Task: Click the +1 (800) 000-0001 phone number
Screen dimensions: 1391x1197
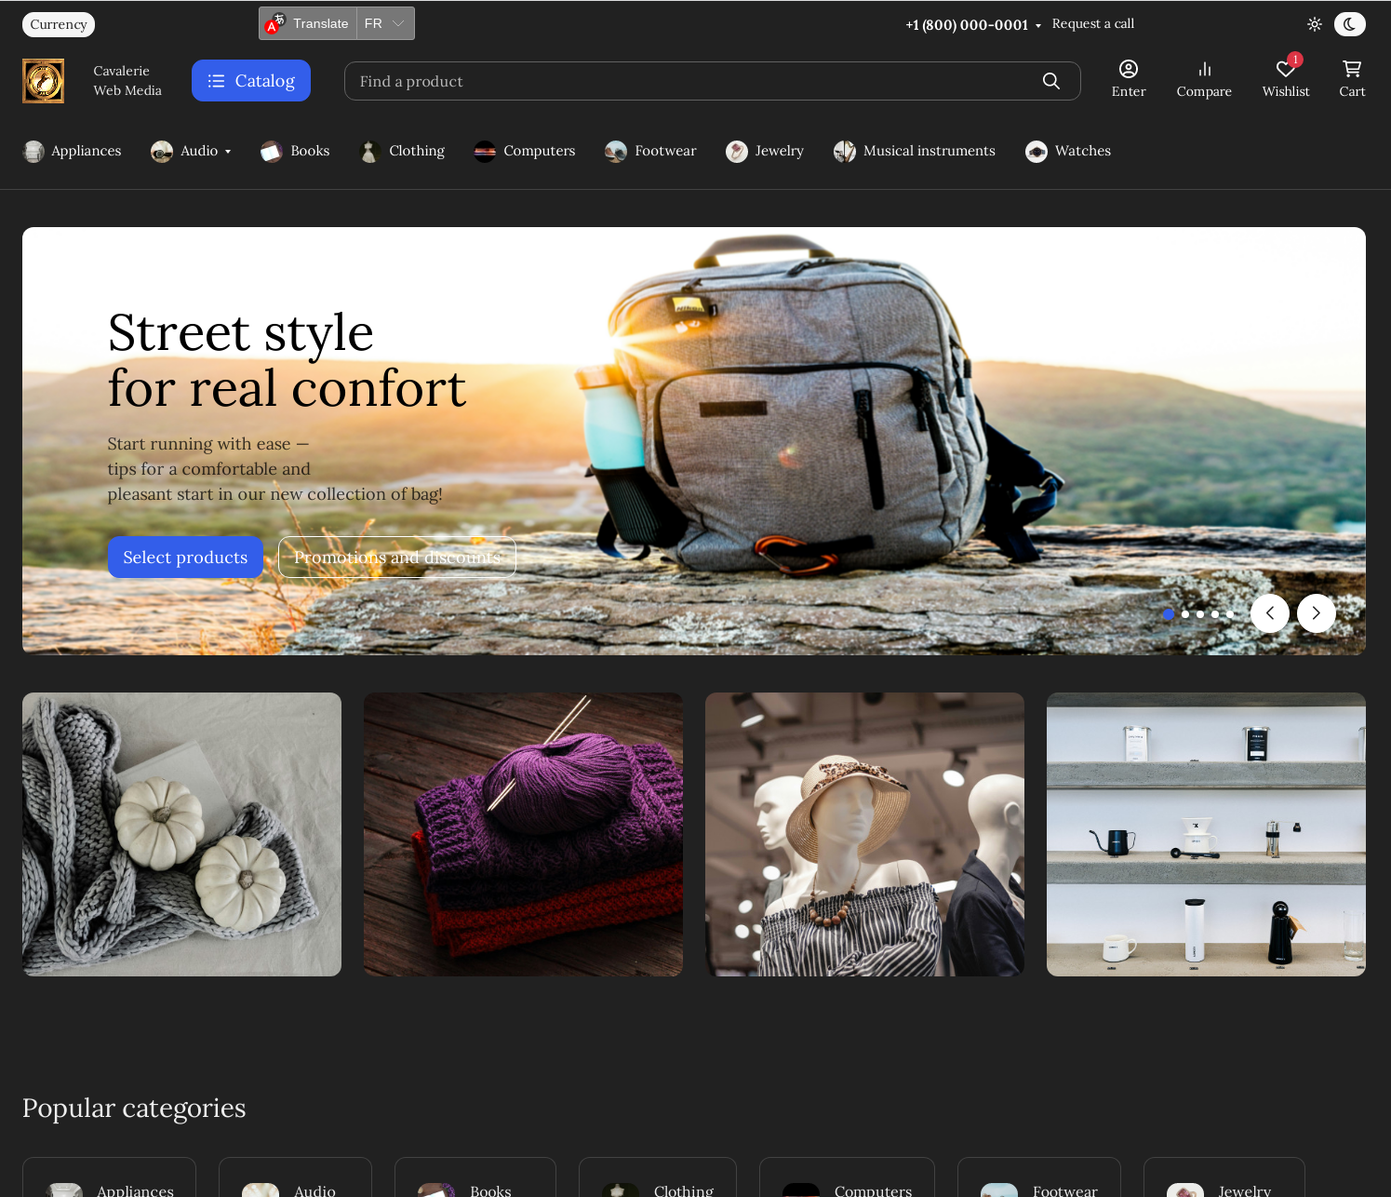Action: coord(967,25)
